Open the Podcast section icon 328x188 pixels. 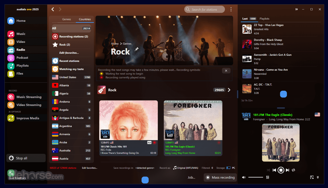(11, 58)
